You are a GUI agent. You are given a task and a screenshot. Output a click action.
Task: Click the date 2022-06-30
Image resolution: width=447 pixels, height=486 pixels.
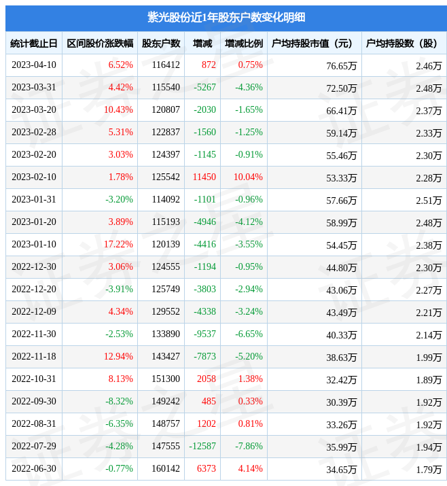34,468
